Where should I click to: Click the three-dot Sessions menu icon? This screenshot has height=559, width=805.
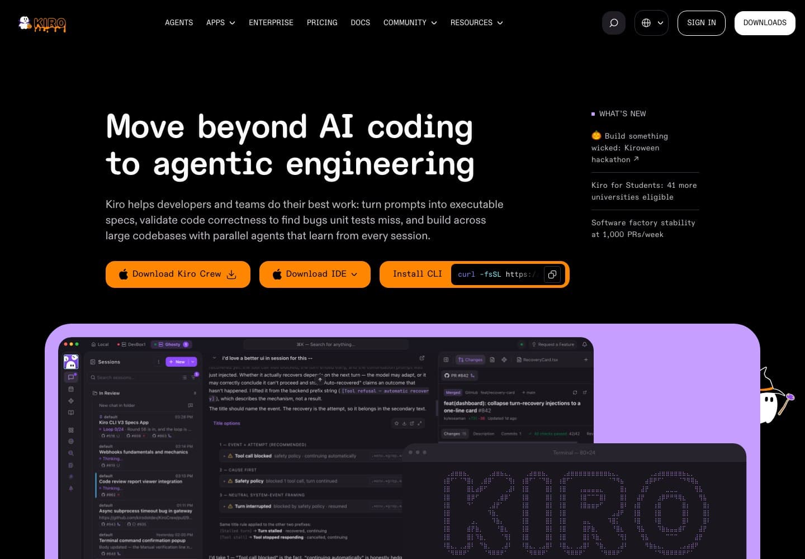[x=159, y=362]
